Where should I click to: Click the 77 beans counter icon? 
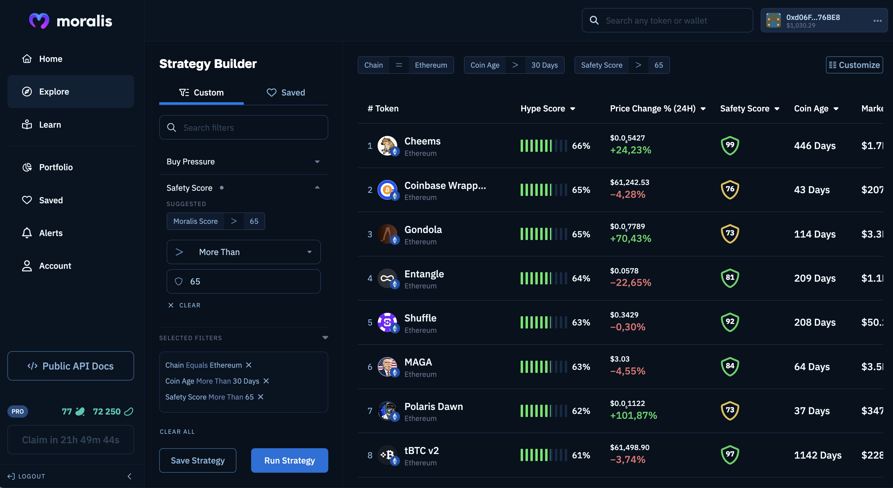[80, 411]
